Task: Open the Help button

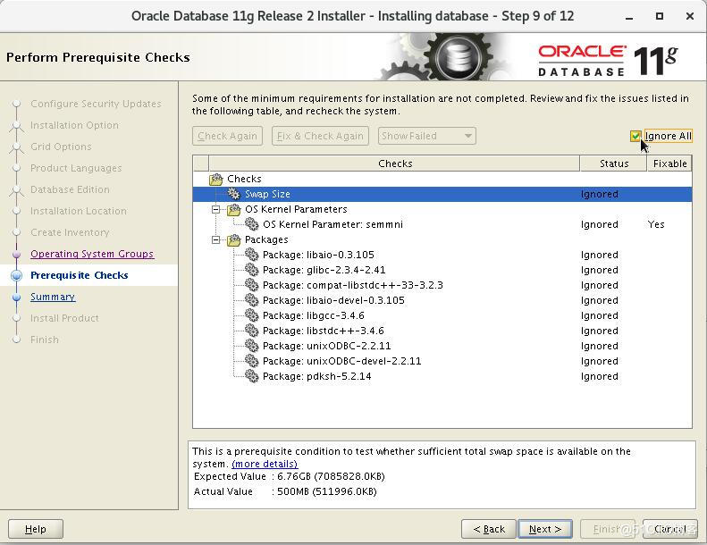Action: pos(36,529)
